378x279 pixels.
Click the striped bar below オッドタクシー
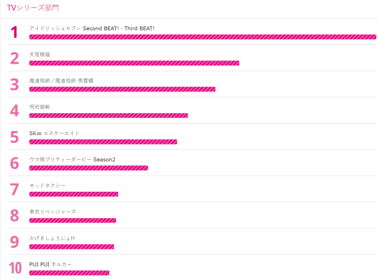(74, 194)
